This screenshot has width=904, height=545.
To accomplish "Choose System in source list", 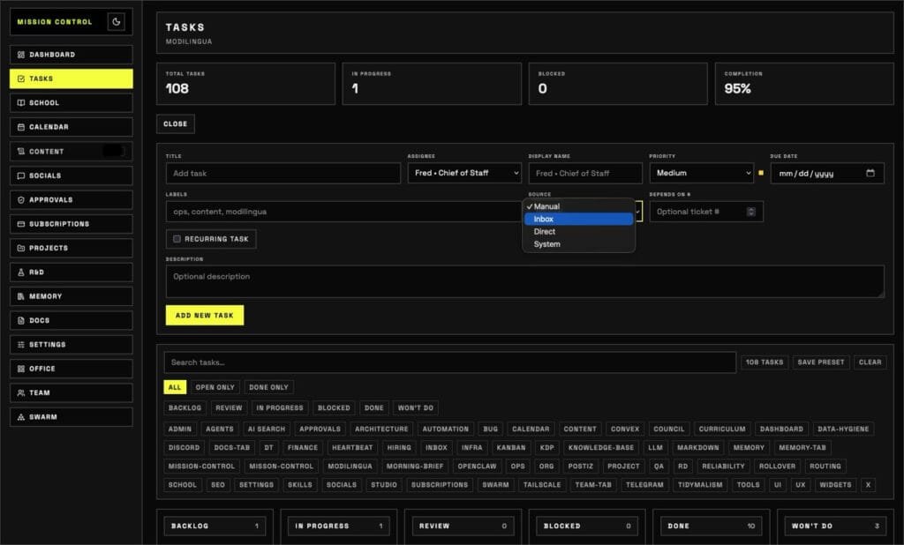I will pos(579,244).
